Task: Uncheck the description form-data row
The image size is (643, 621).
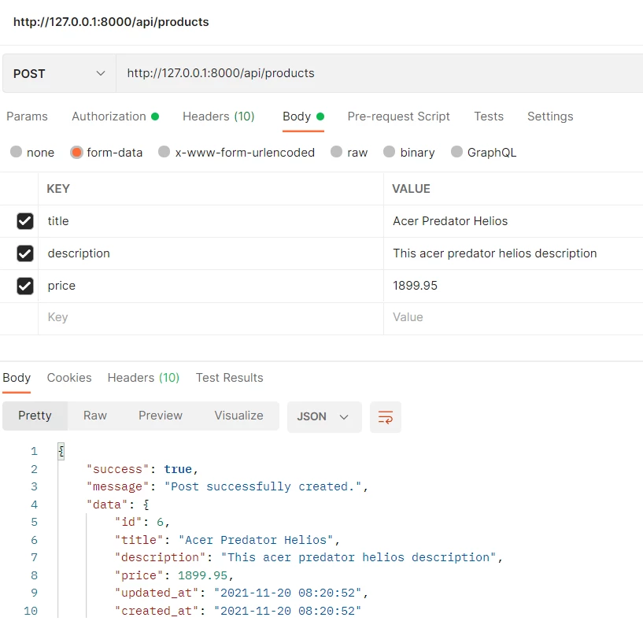Action: coord(22,253)
